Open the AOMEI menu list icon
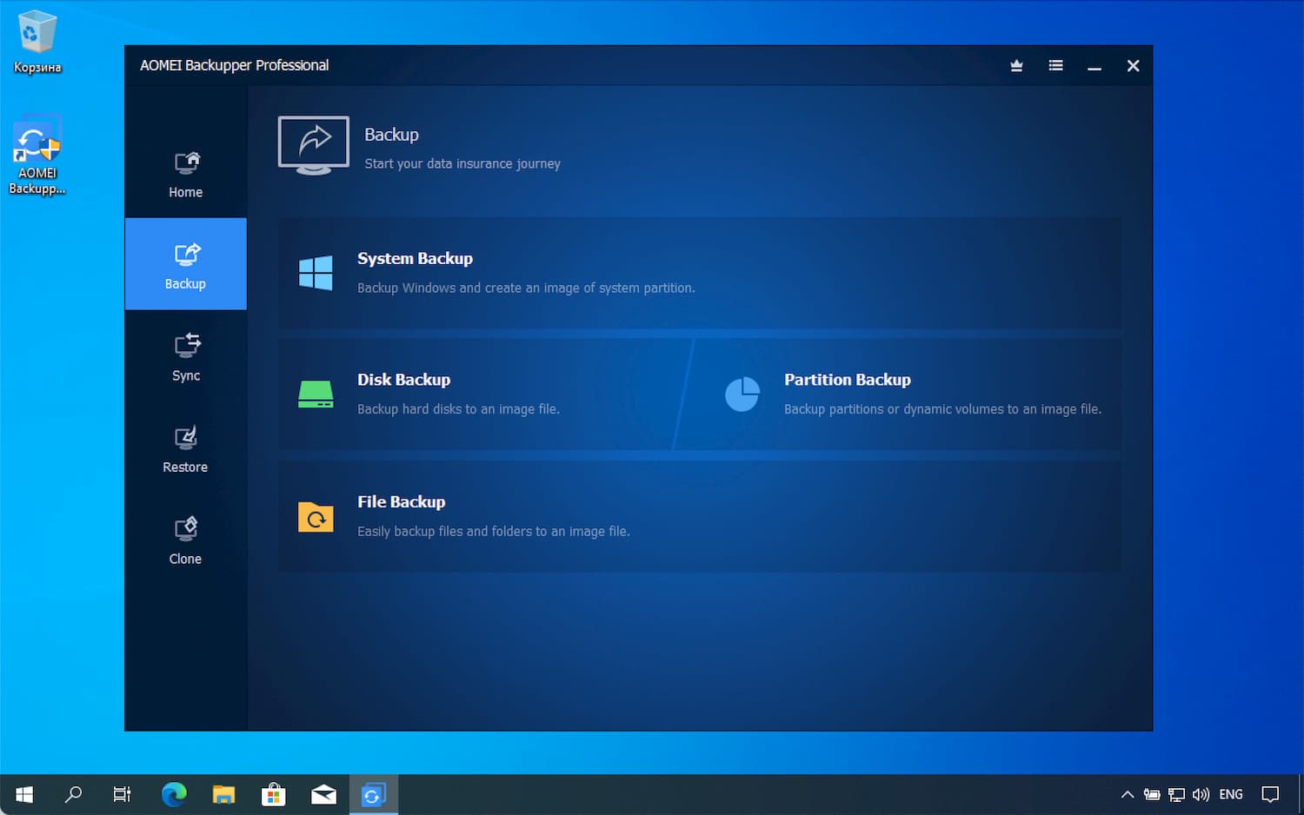The image size is (1304, 815). coord(1055,66)
